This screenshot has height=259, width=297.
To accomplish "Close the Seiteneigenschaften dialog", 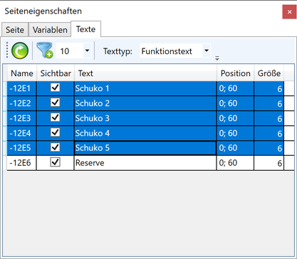I will (x=289, y=12).
